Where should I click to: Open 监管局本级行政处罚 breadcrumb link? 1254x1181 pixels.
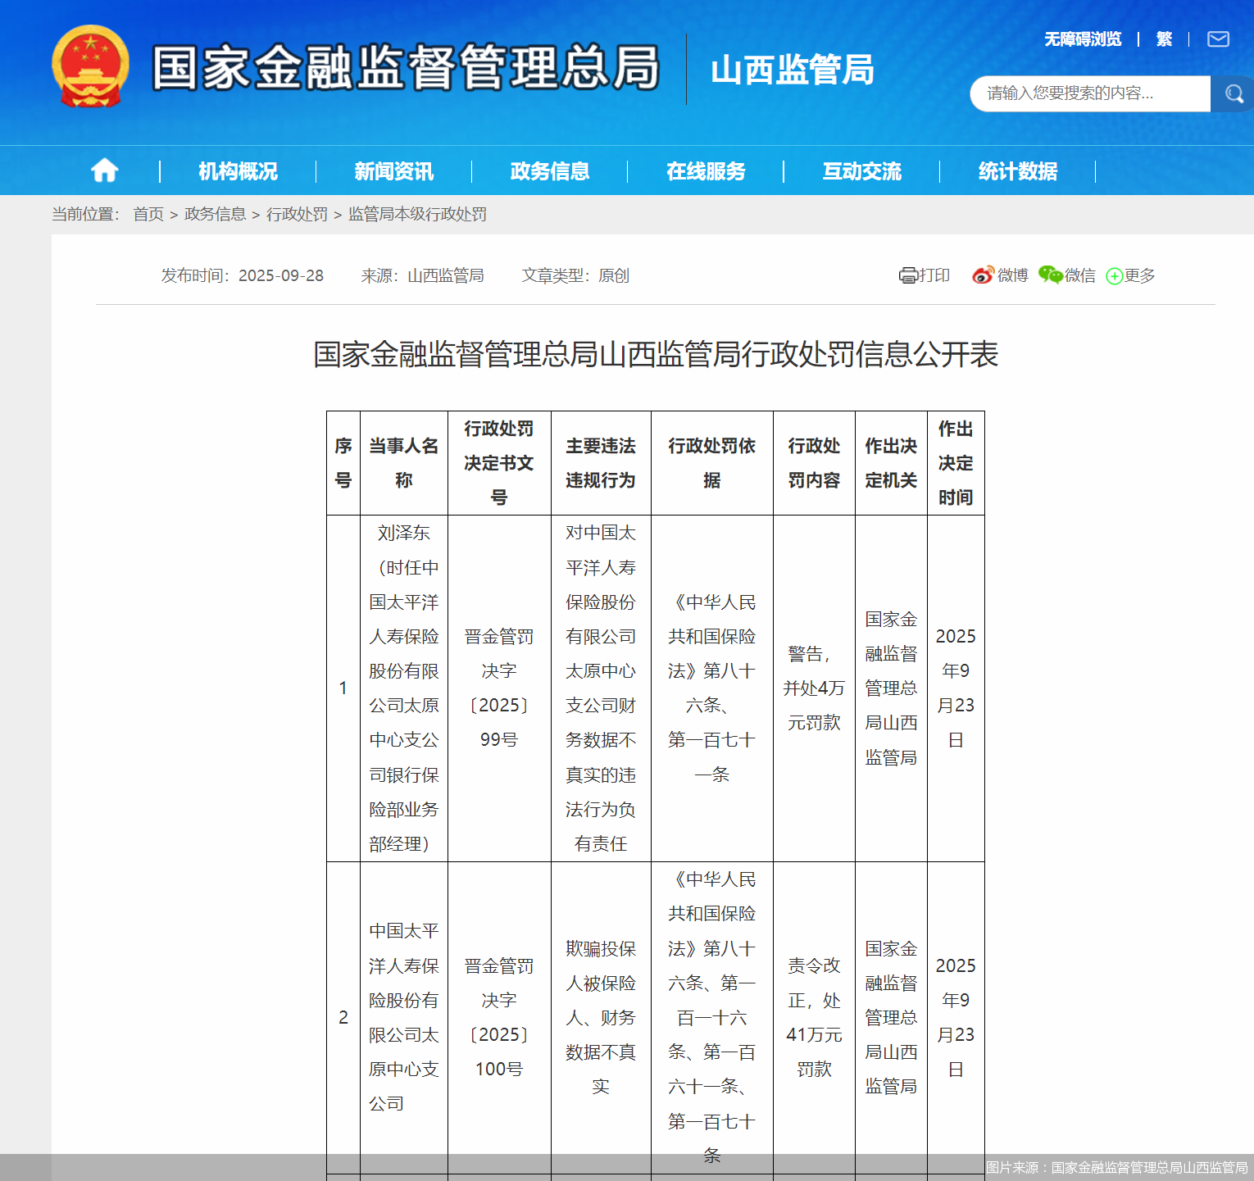417,214
